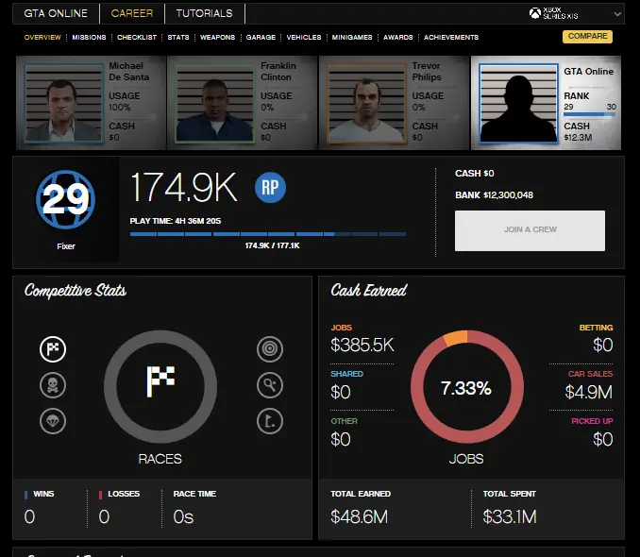Select Trevor Philips character card
The height and width of the screenshot is (557, 640).
394,102
